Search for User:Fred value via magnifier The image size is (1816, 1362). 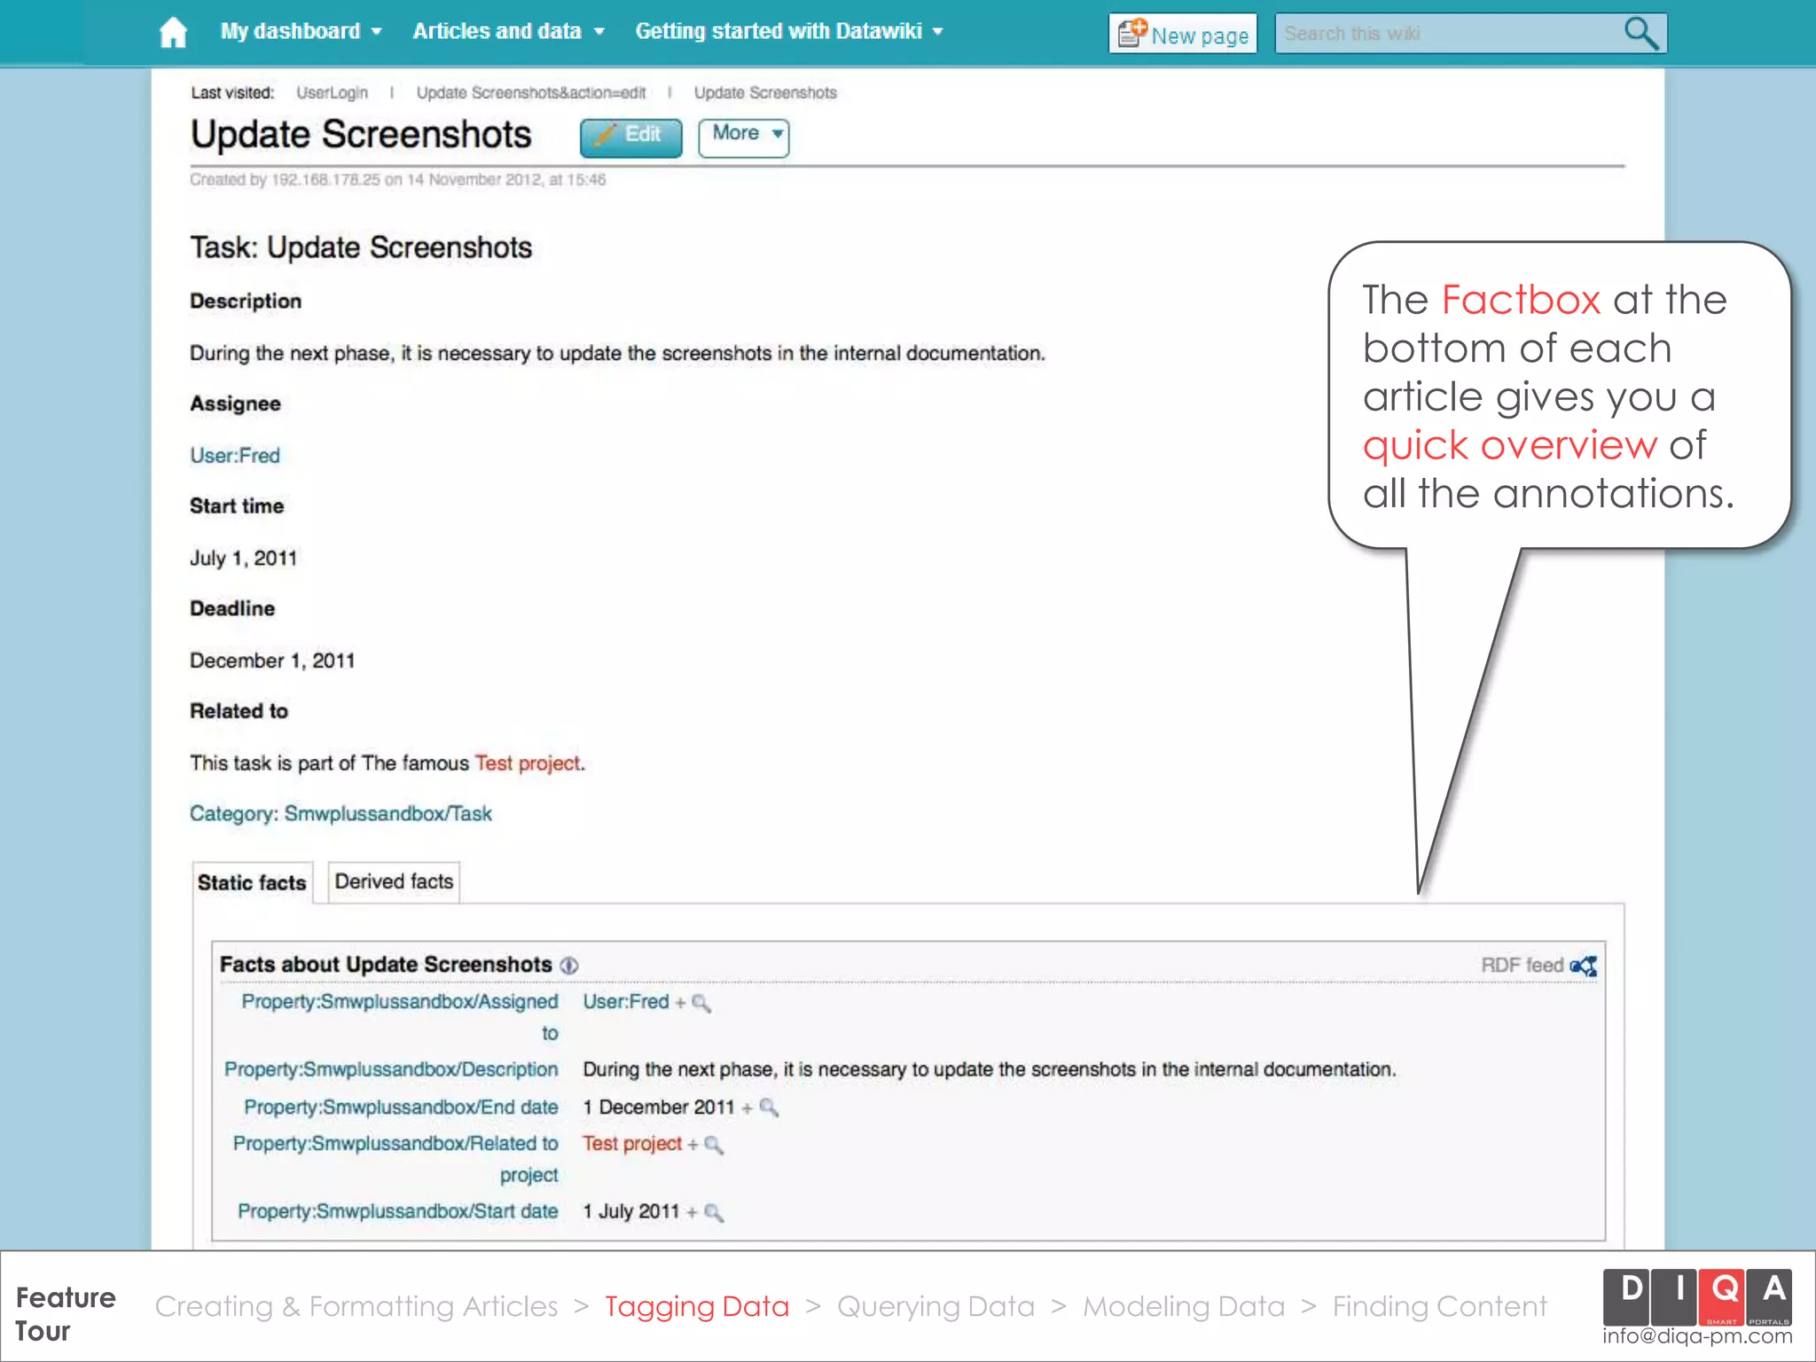(701, 1003)
